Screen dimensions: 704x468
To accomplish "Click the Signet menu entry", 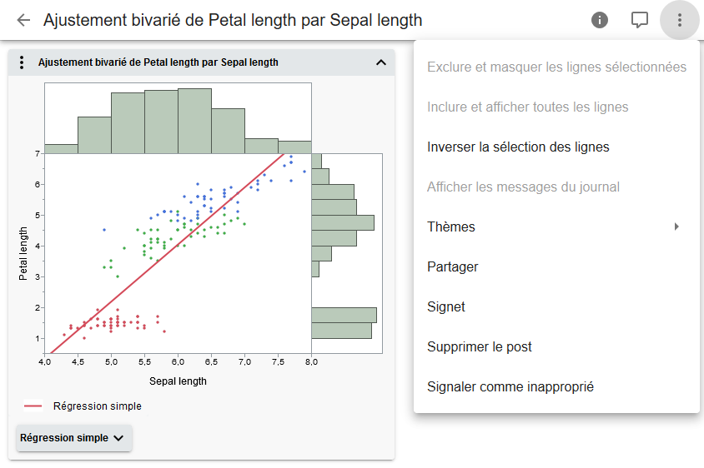I will pos(446,306).
